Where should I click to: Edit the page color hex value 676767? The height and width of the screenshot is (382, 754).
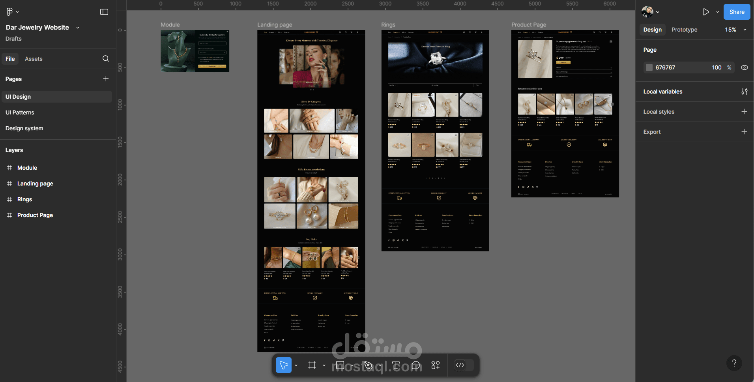tap(665, 67)
